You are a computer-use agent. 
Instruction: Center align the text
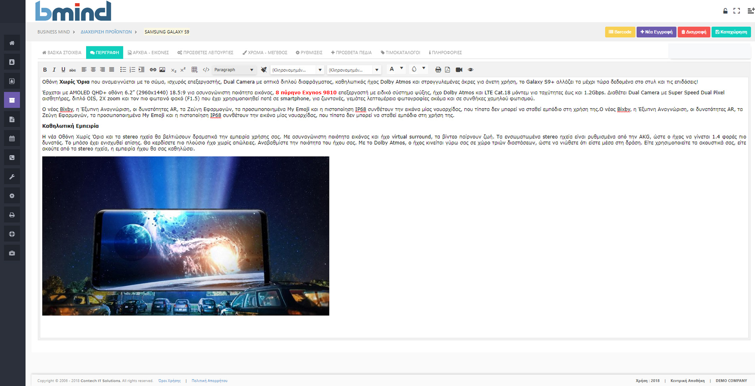click(x=93, y=70)
